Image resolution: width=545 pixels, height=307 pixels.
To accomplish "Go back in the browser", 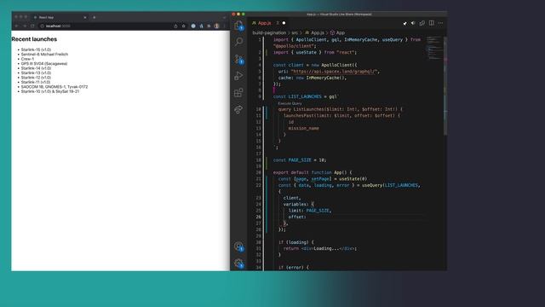I will point(16,26).
